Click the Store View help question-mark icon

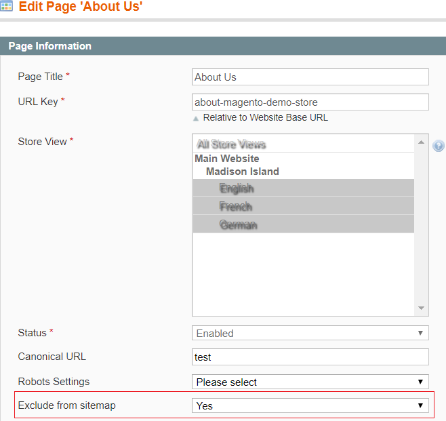(439, 146)
